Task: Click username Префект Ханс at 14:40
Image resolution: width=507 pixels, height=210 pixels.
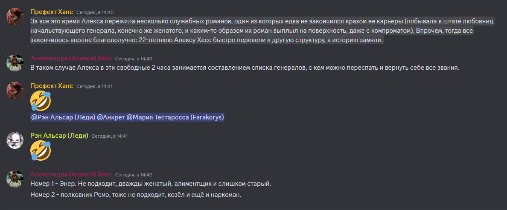Action: (x=52, y=12)
